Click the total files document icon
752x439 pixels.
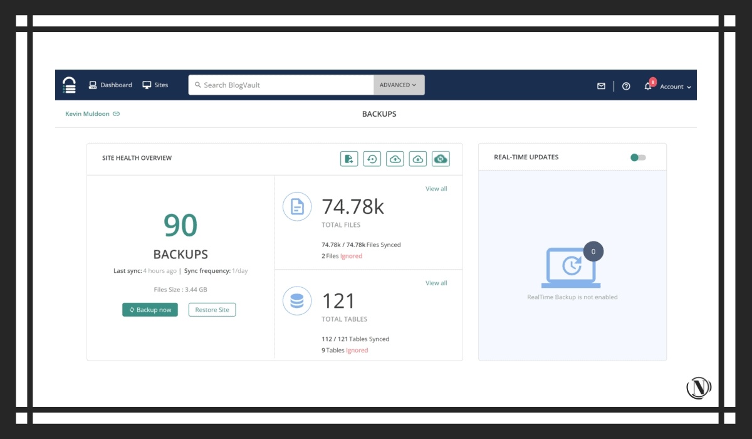point(297,206)
